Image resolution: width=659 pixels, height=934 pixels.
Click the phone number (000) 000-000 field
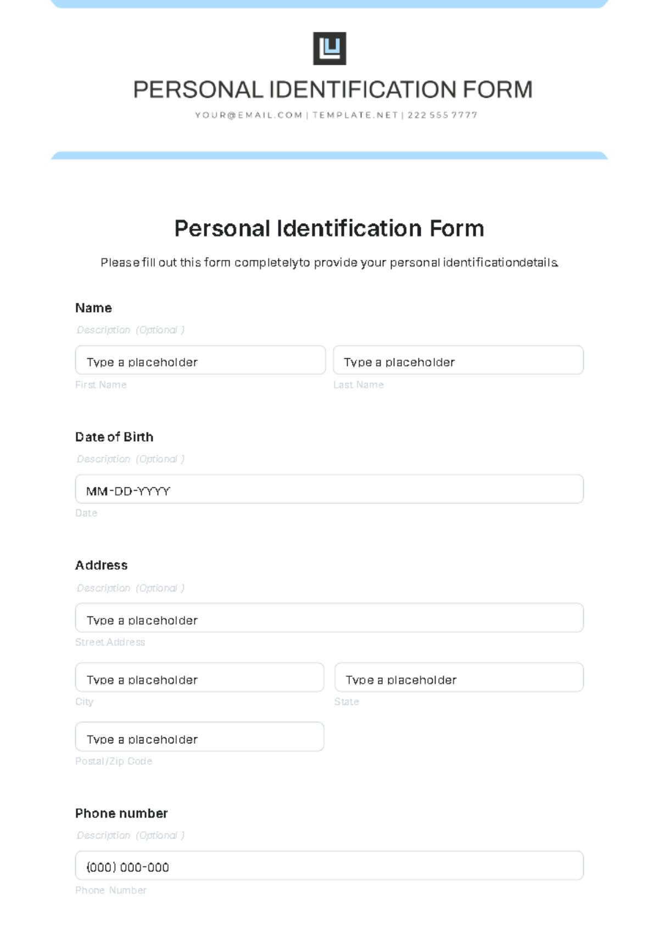pyautogui.click(x=329, y=866)
